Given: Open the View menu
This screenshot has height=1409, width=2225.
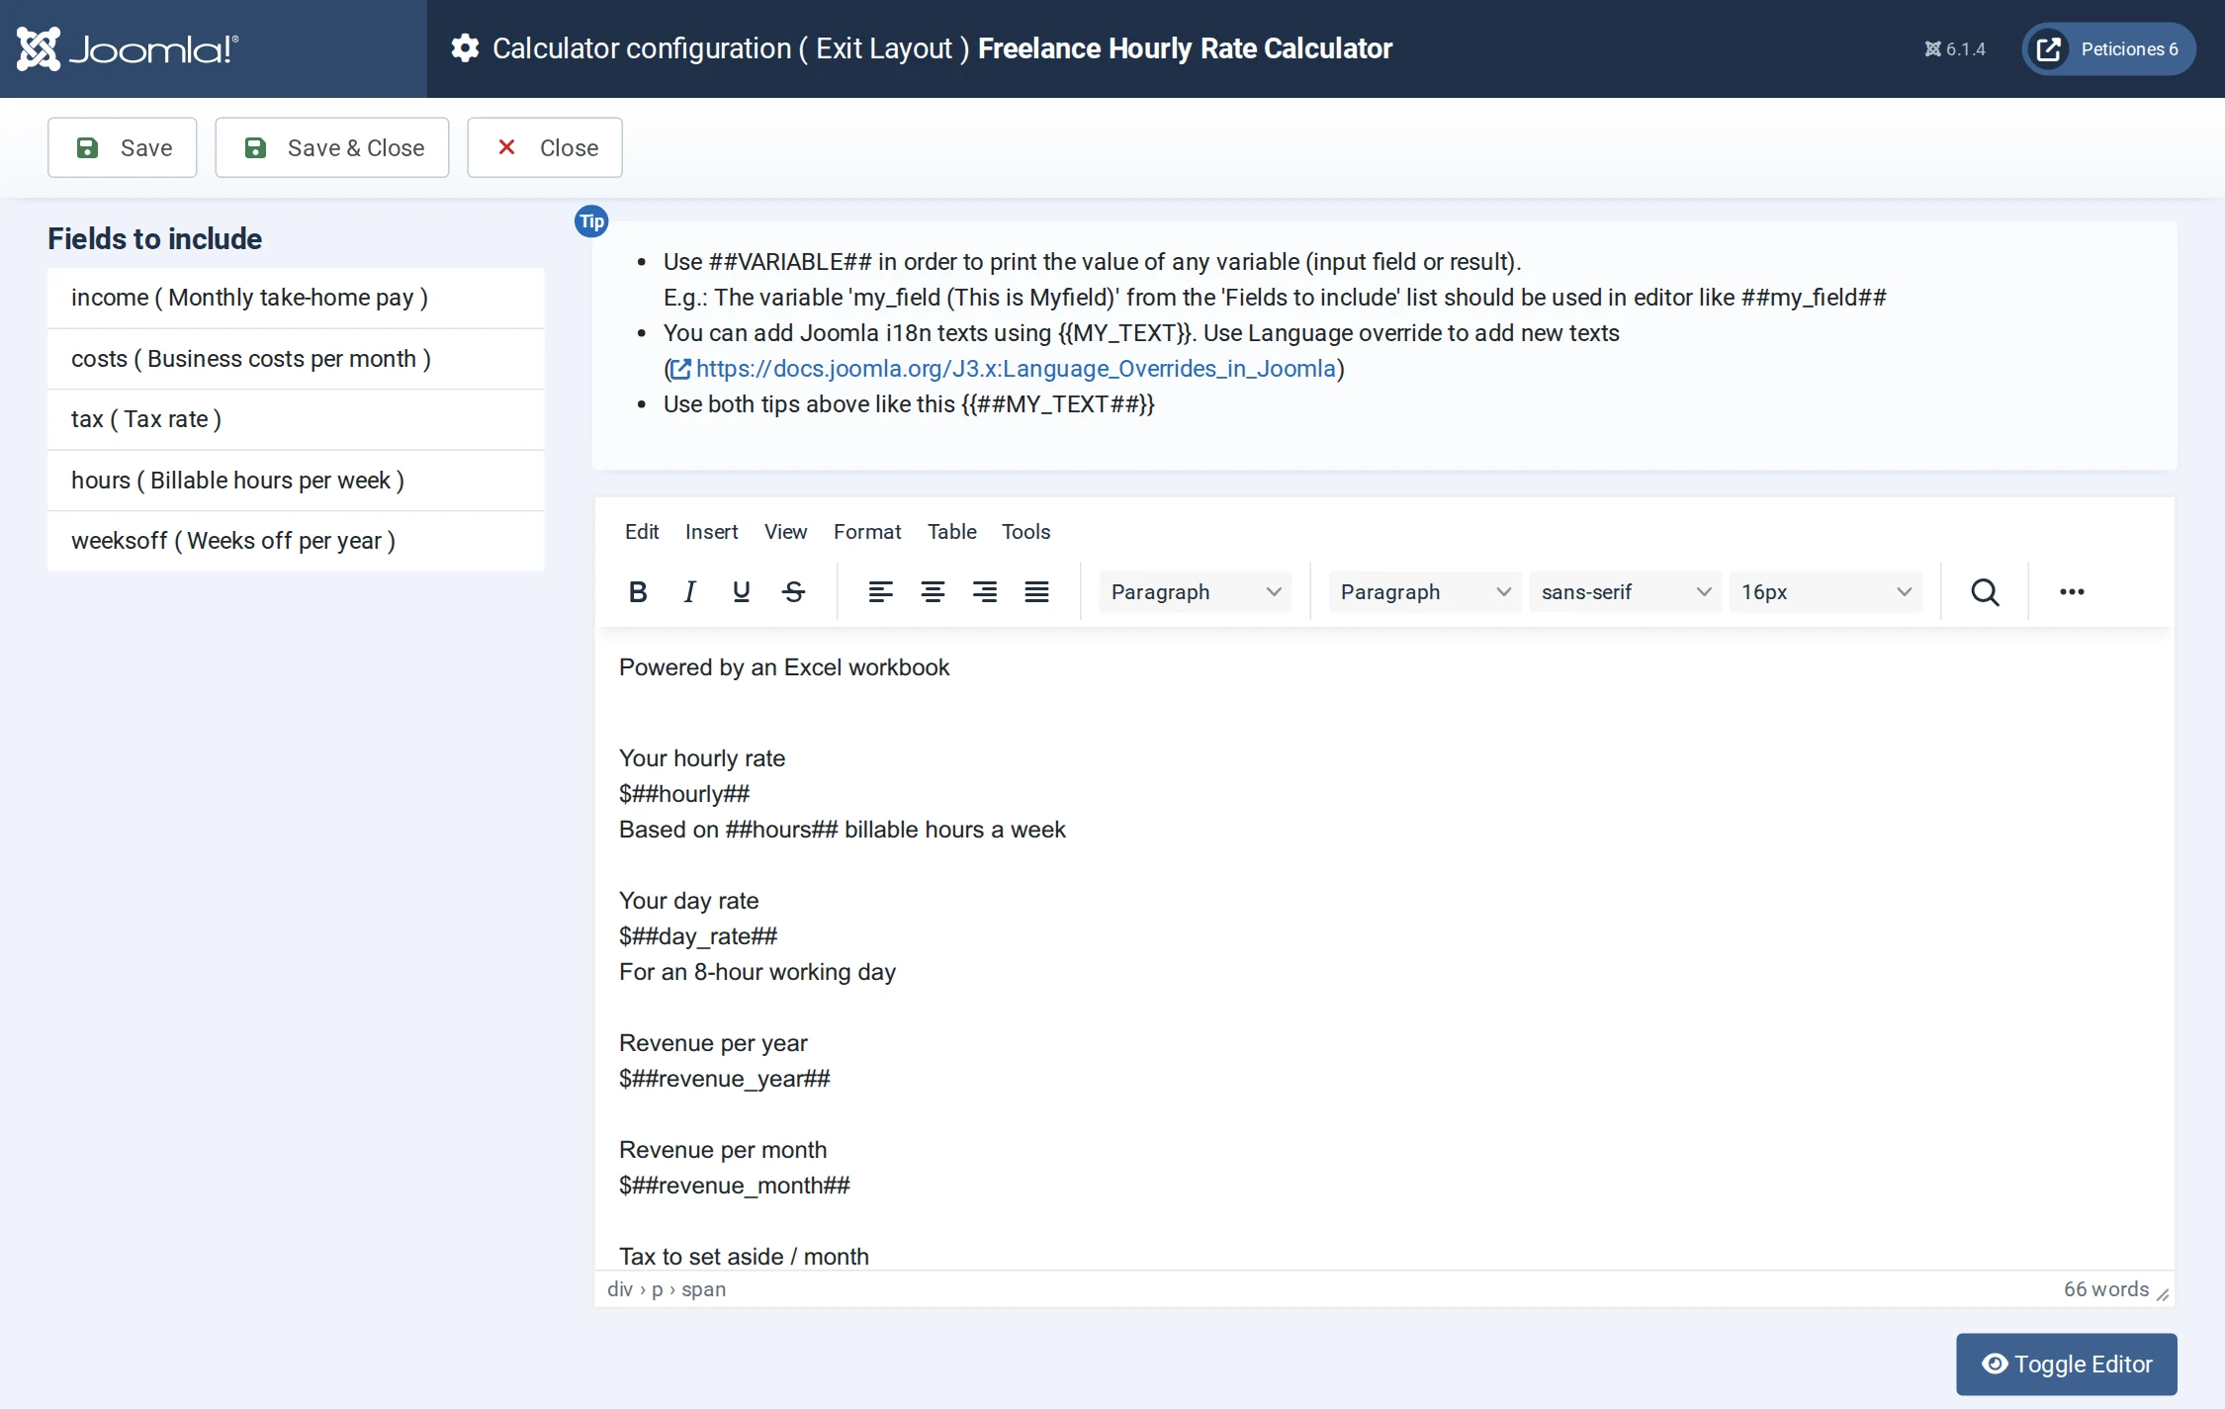Looking at the screenshot, I should click(785, 532).
